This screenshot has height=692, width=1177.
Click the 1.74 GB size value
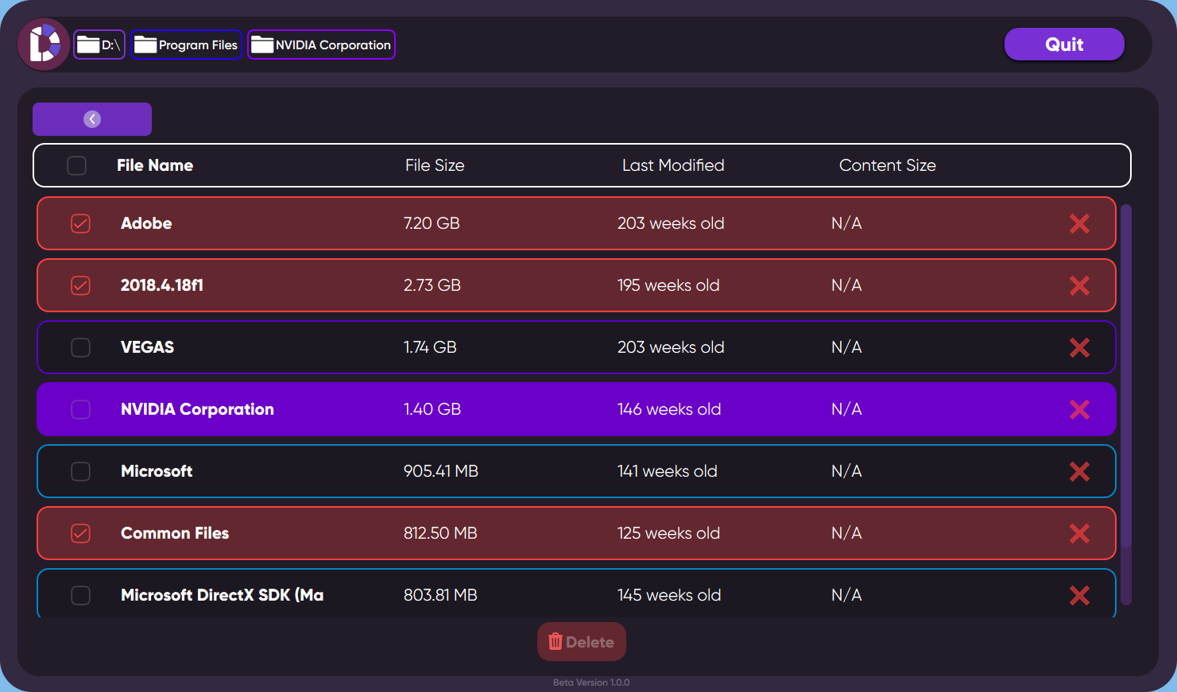tap(430, 347)
